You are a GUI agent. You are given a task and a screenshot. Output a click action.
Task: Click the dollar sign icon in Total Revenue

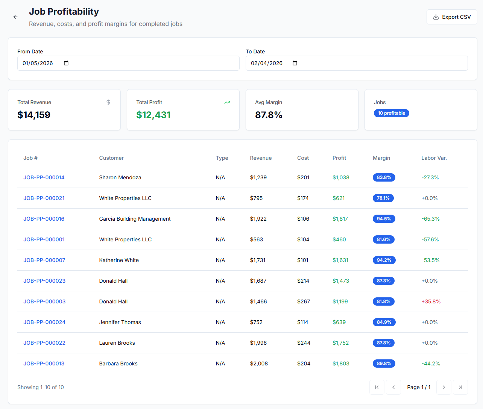[x=108, y=102]
